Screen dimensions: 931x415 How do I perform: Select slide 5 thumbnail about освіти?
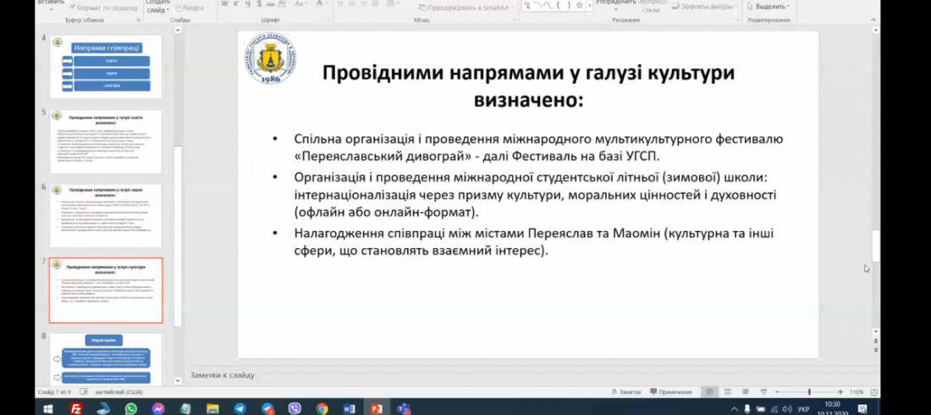[106, 141]
